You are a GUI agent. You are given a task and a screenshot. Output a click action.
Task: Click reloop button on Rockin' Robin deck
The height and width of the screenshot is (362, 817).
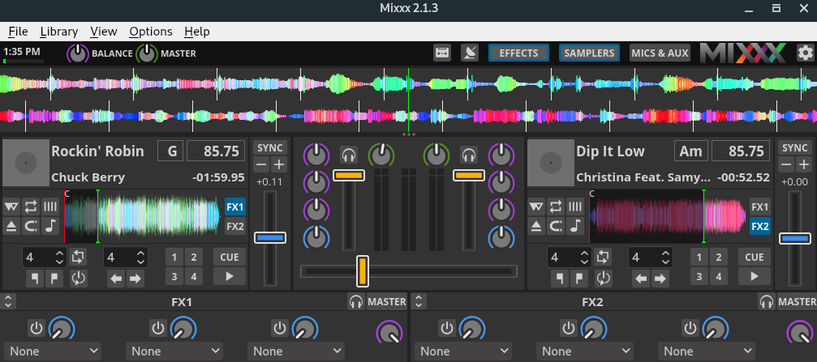click(78, 279)
